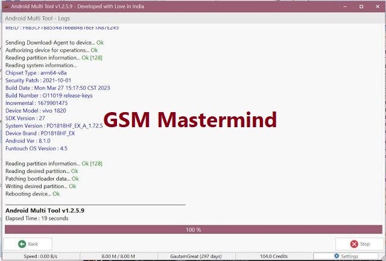Select 'SDK Version : 27' line
This screenshot has width=386, height=261.
click(25, 118)
